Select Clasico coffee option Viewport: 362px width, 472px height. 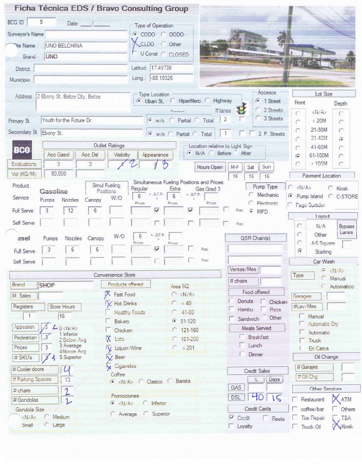[141, 382]
